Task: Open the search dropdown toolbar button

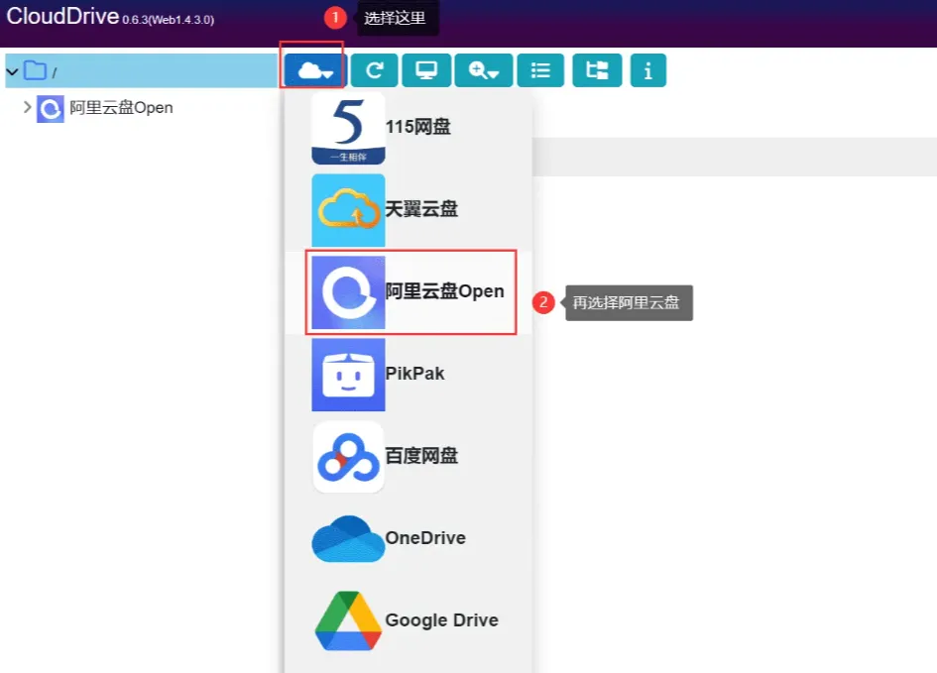Action: coord(484,70)
